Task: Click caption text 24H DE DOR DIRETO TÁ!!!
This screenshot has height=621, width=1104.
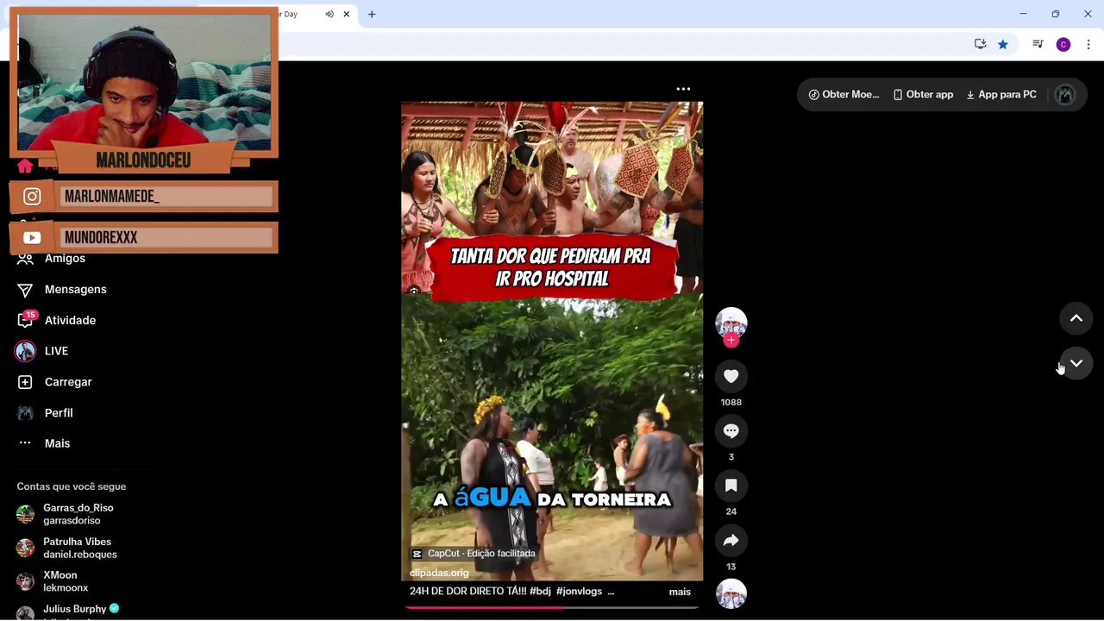Action: 467,592
